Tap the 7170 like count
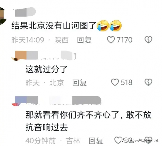The height and width of the screenshot is (146, 162). pyautogui.click(x=124, y=40)
